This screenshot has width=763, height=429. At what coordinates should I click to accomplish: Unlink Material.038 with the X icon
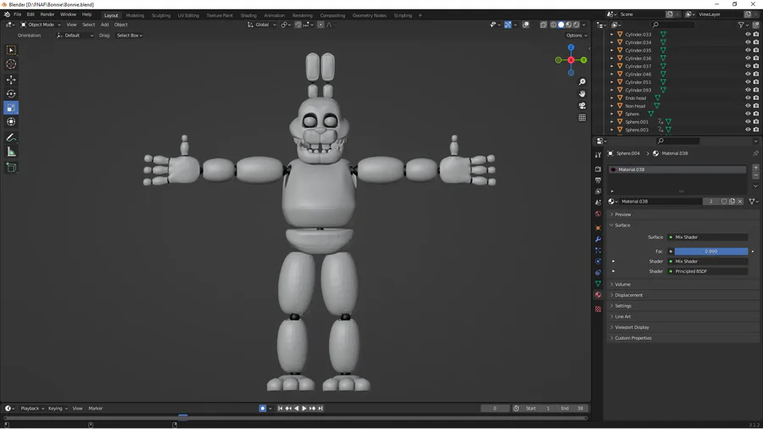[740, 202]
